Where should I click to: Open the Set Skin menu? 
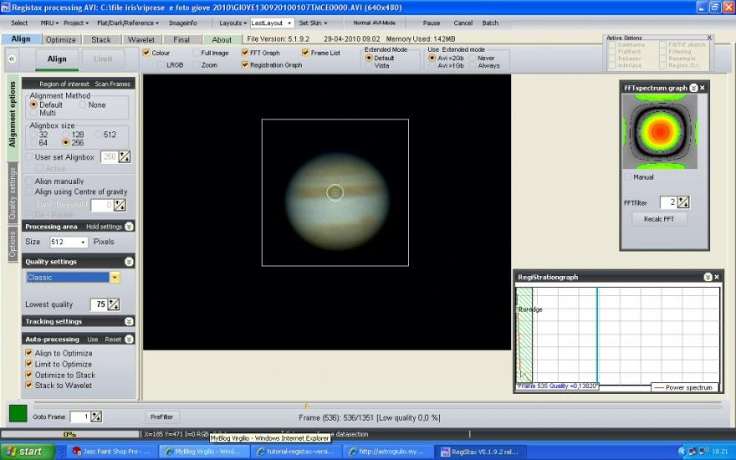(313, 23)
